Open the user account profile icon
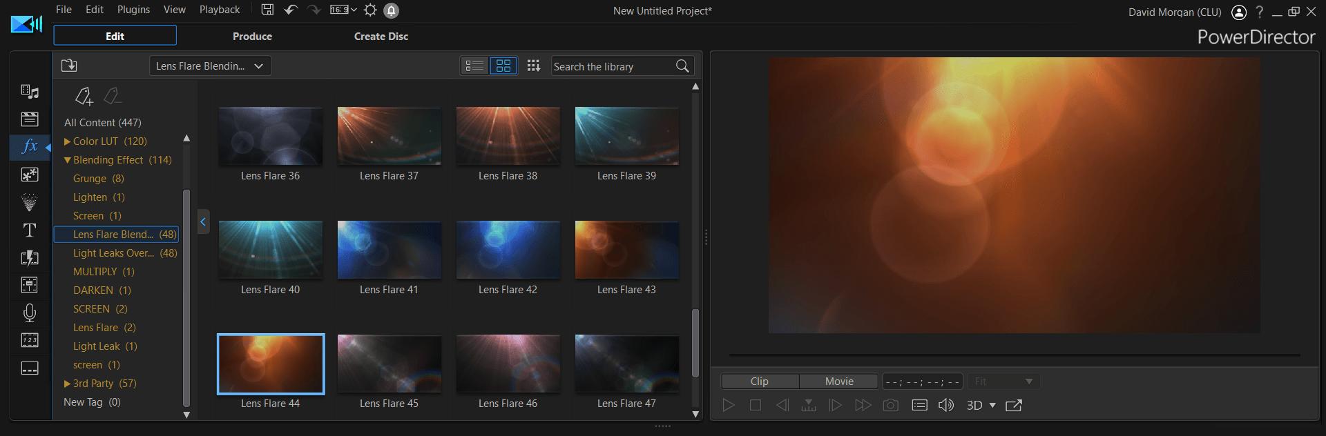Image resolution: width=1326 pixels, height=436 pixels. click(1239, 12)
